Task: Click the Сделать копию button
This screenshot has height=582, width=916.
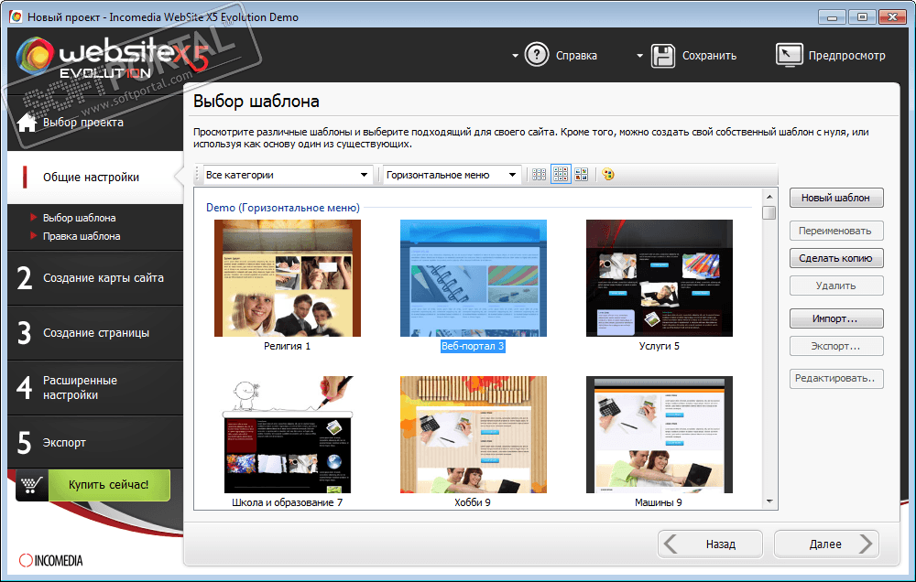Action: coord(836,258)
